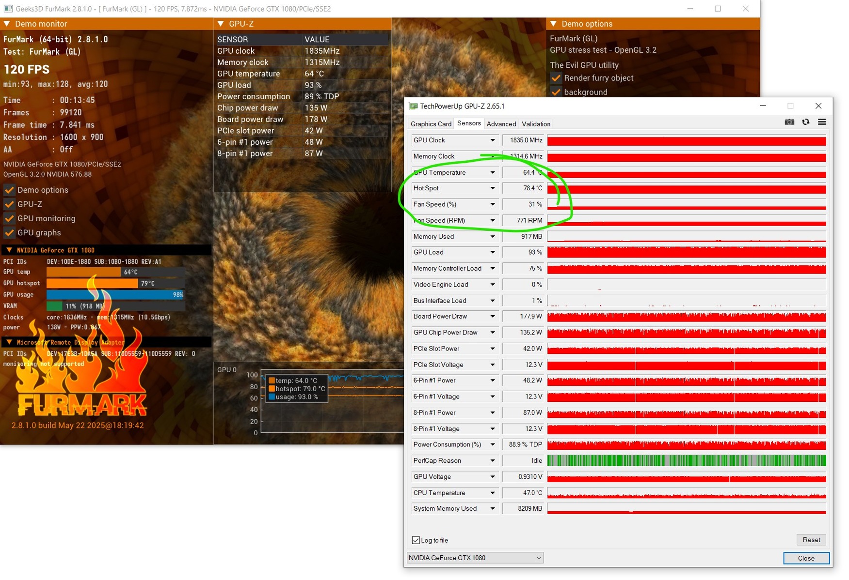Click the 8209 MB System Memory value

point(523,509)
